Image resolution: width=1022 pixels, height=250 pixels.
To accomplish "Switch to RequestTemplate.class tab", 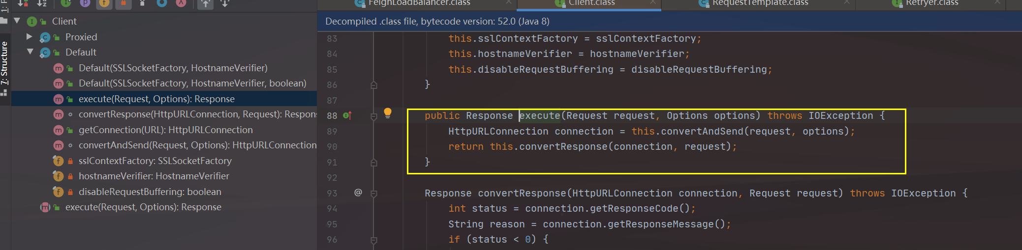I will pyautogui.click(x=760, y=3).
